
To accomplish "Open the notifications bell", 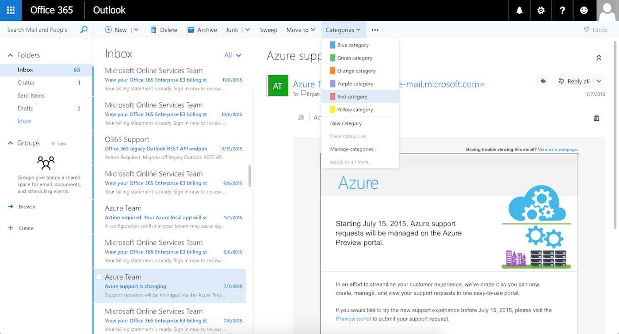I will [x=520, y=10].
